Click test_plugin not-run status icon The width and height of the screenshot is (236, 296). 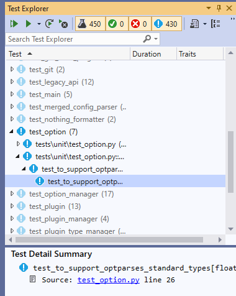coord(21,206)
